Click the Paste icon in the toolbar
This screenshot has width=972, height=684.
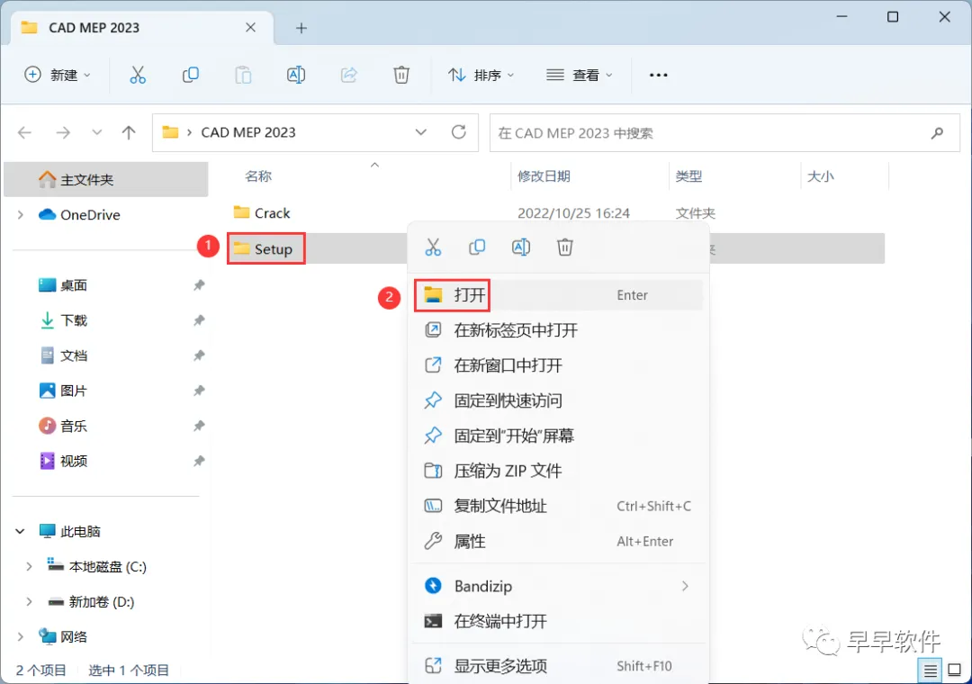pos(243,75)
